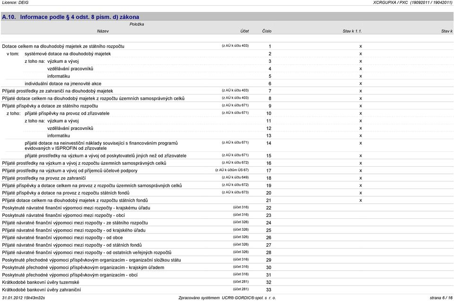
Task: Click 'Přijaté návratné finanční výpomoci... od státních fondů'
Action: pos(72,245)
